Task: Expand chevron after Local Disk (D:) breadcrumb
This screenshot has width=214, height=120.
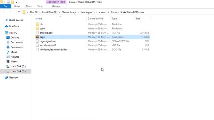Action: coord(60,12)
